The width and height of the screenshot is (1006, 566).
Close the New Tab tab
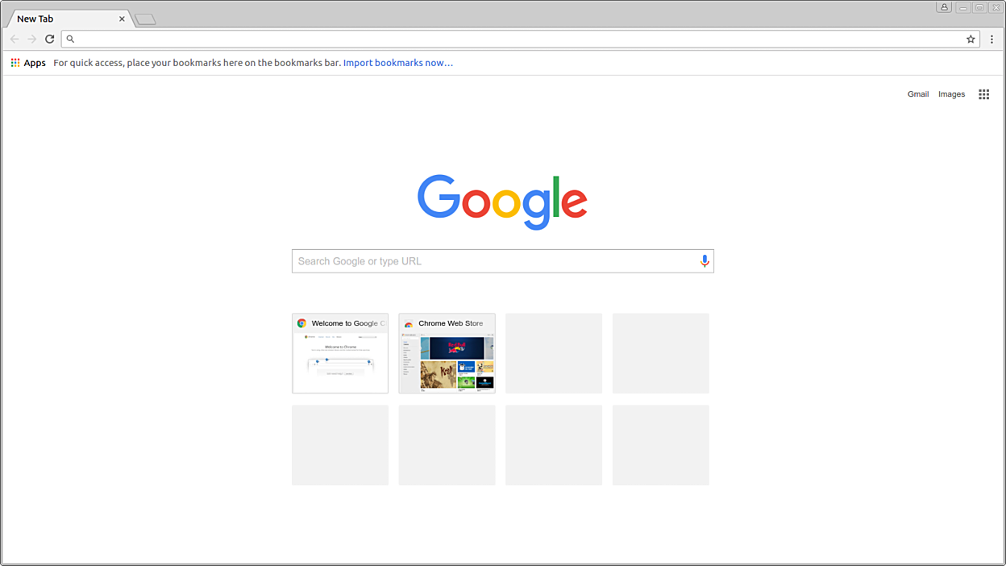pos(122,19)
